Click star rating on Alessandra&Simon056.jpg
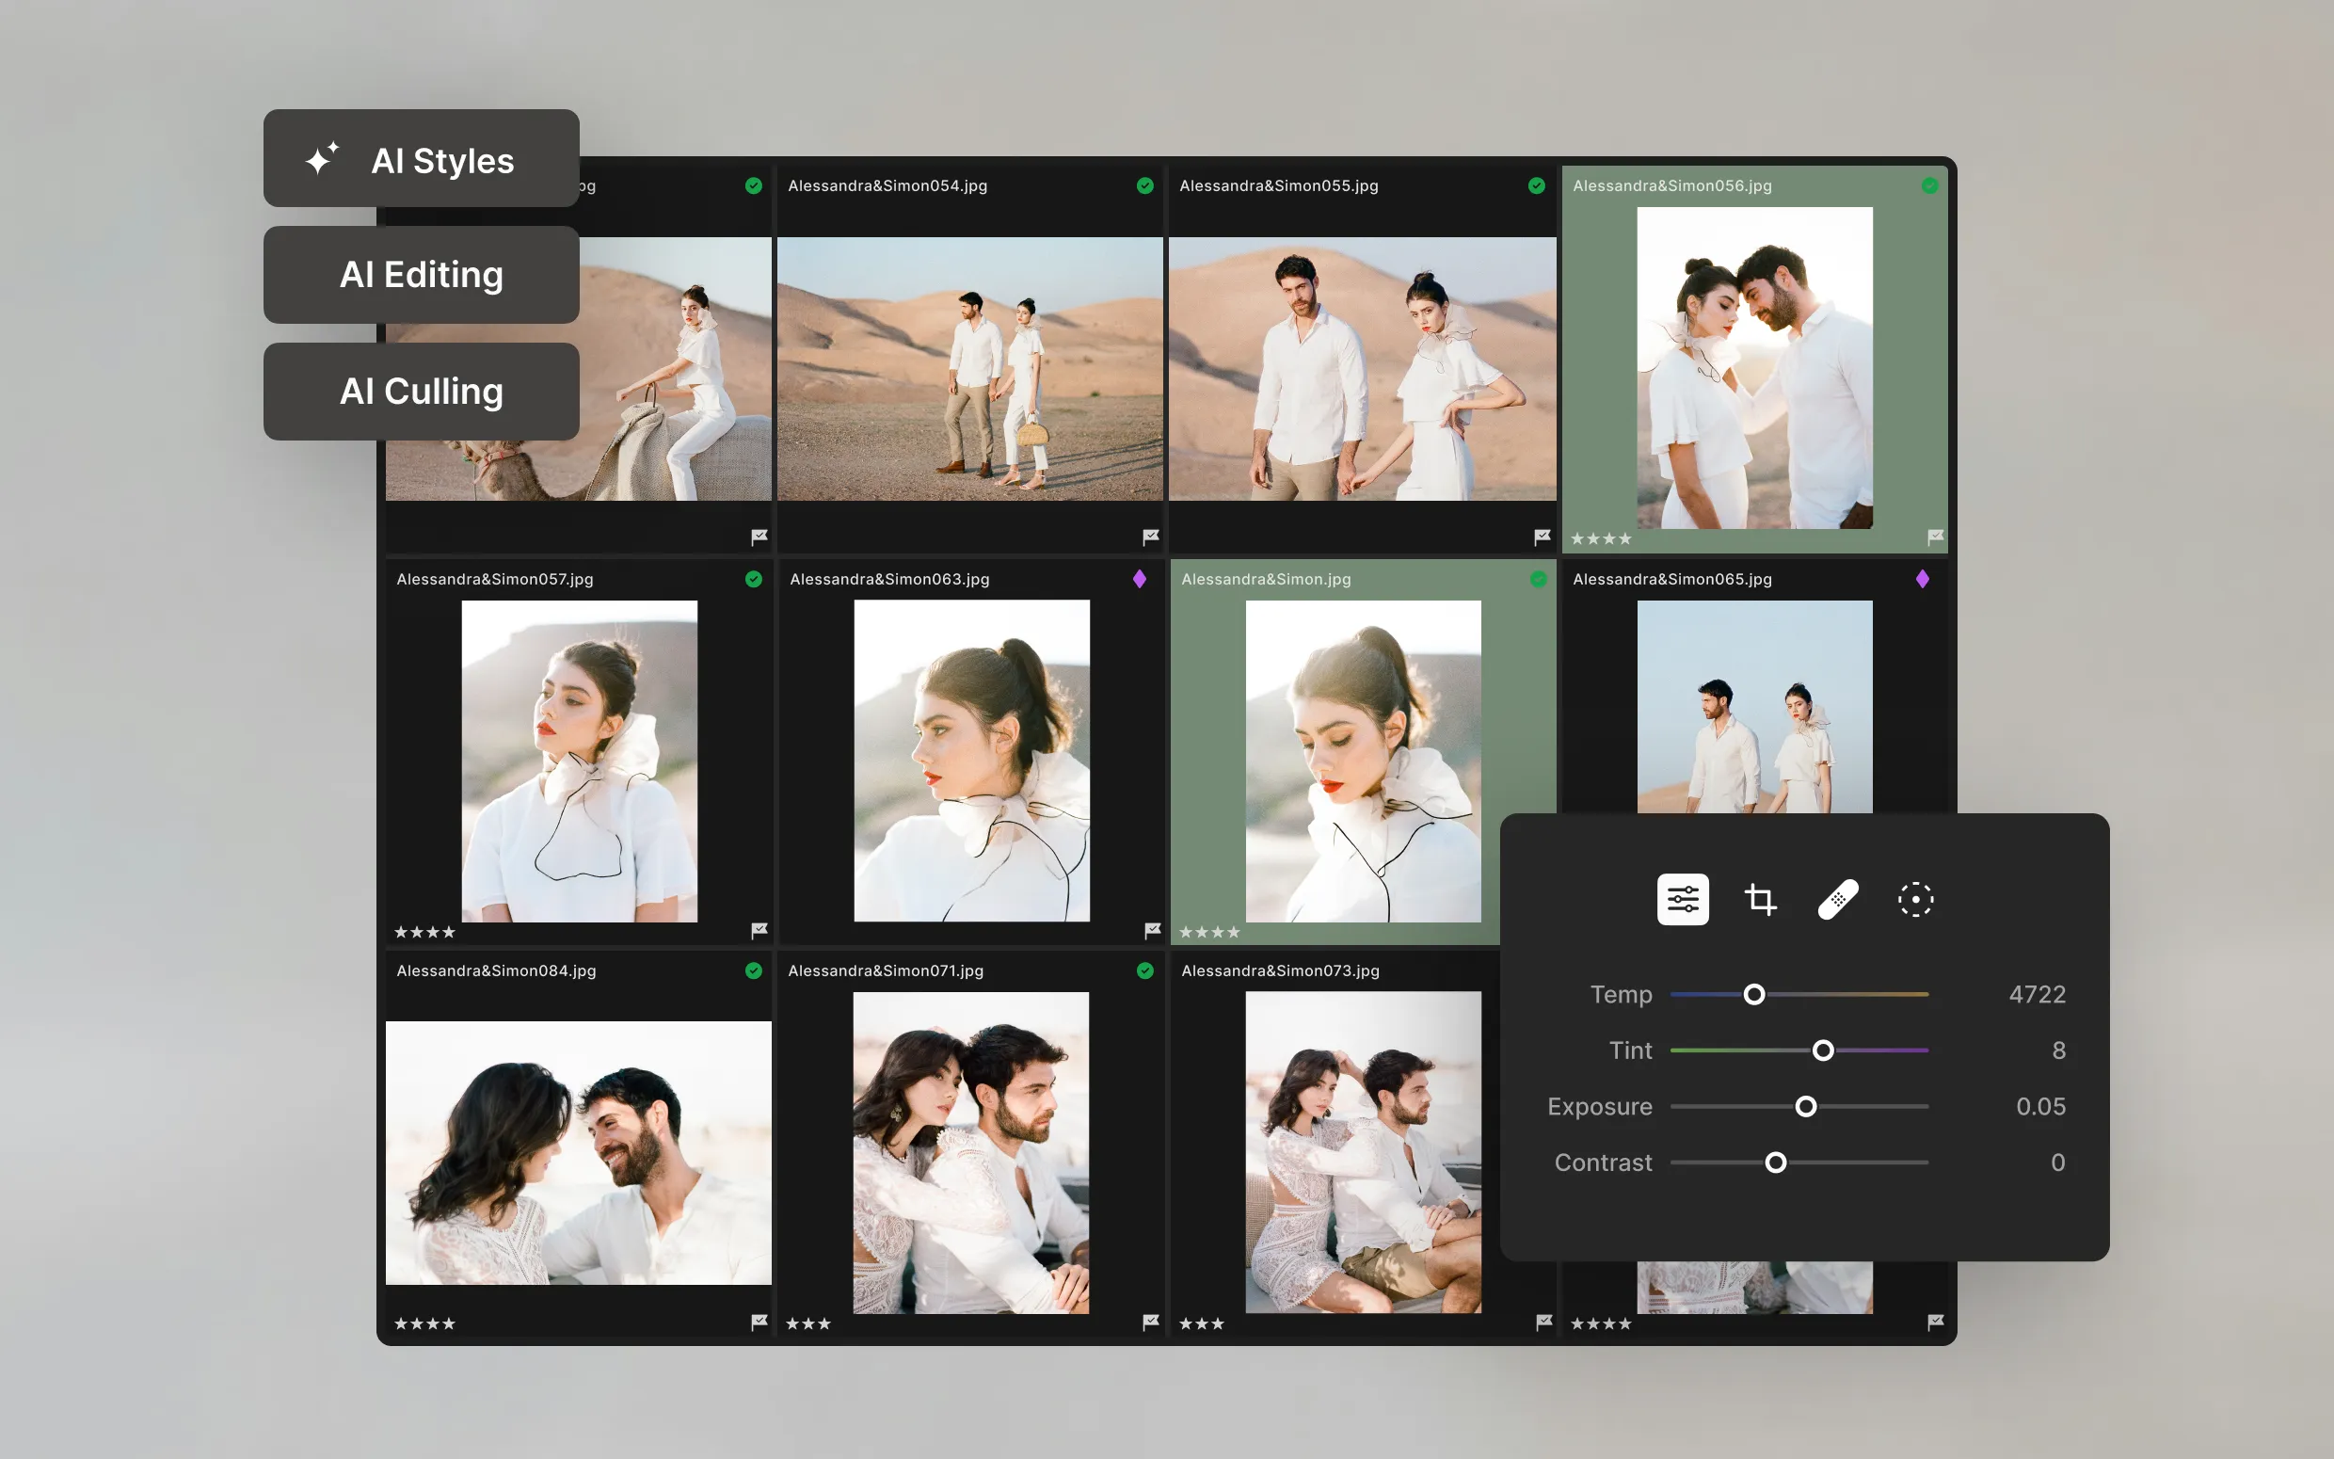This screenshot has height=1459, width=2334. click(1601, 538)
